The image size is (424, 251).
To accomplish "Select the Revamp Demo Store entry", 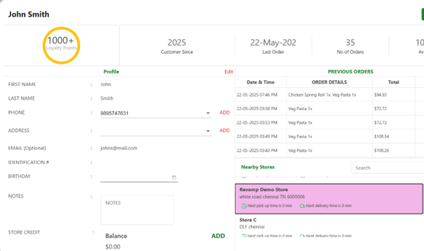I will tap(329, 198).
